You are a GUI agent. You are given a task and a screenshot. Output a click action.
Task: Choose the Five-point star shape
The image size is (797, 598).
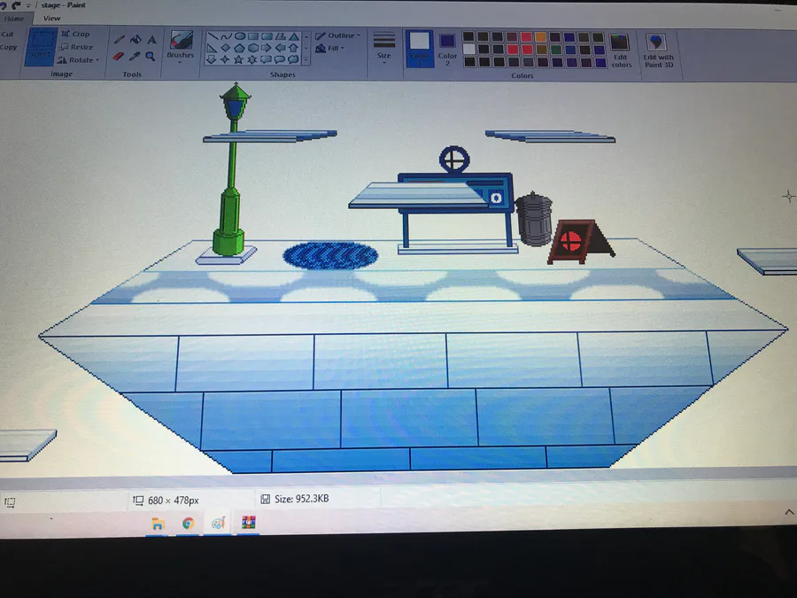click(x=239, y=60)
